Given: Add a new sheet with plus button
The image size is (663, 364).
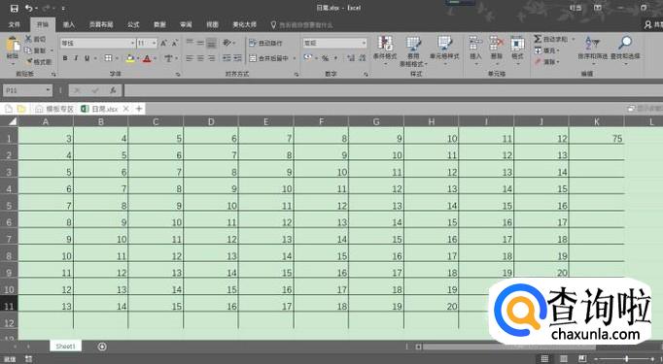Looking at the screenshot, I should pyautogui.click(x=102, y=347).
